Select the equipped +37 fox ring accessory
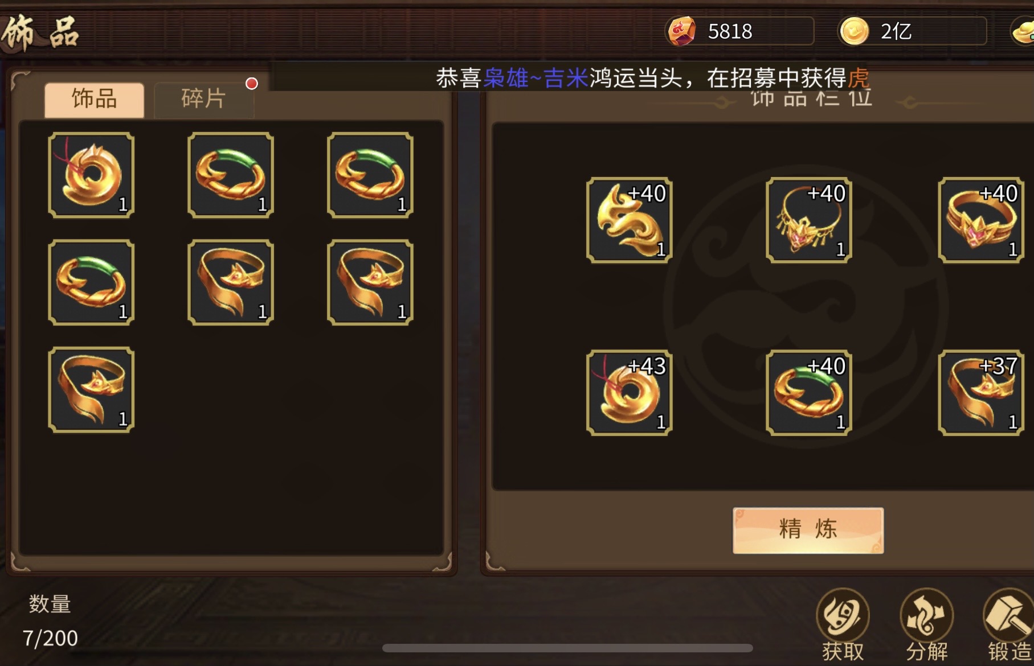 (981, 393)
